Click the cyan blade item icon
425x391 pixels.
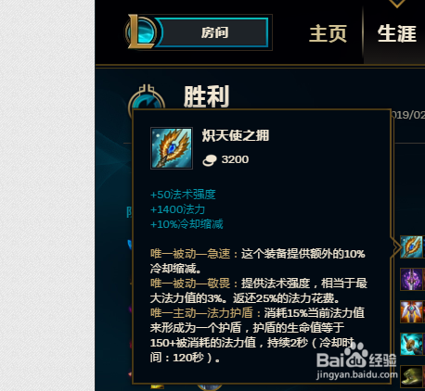[412, 344]
